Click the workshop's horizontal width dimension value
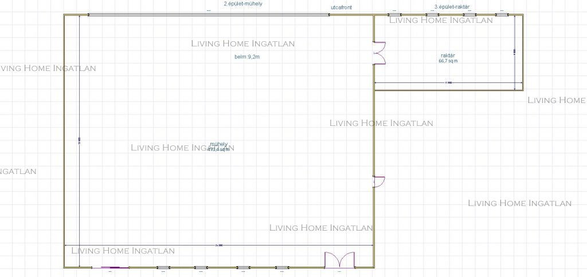 219,246
